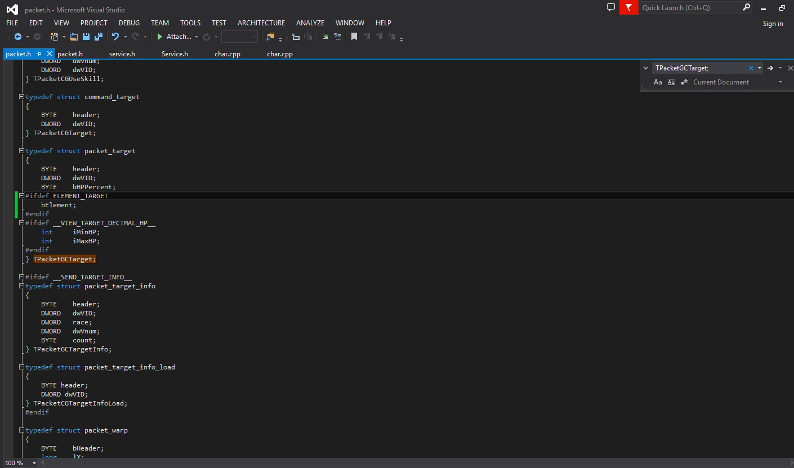Toggle Use Regular Expressions in find panel
Screen dimensions: 794x468
point(685,82)
